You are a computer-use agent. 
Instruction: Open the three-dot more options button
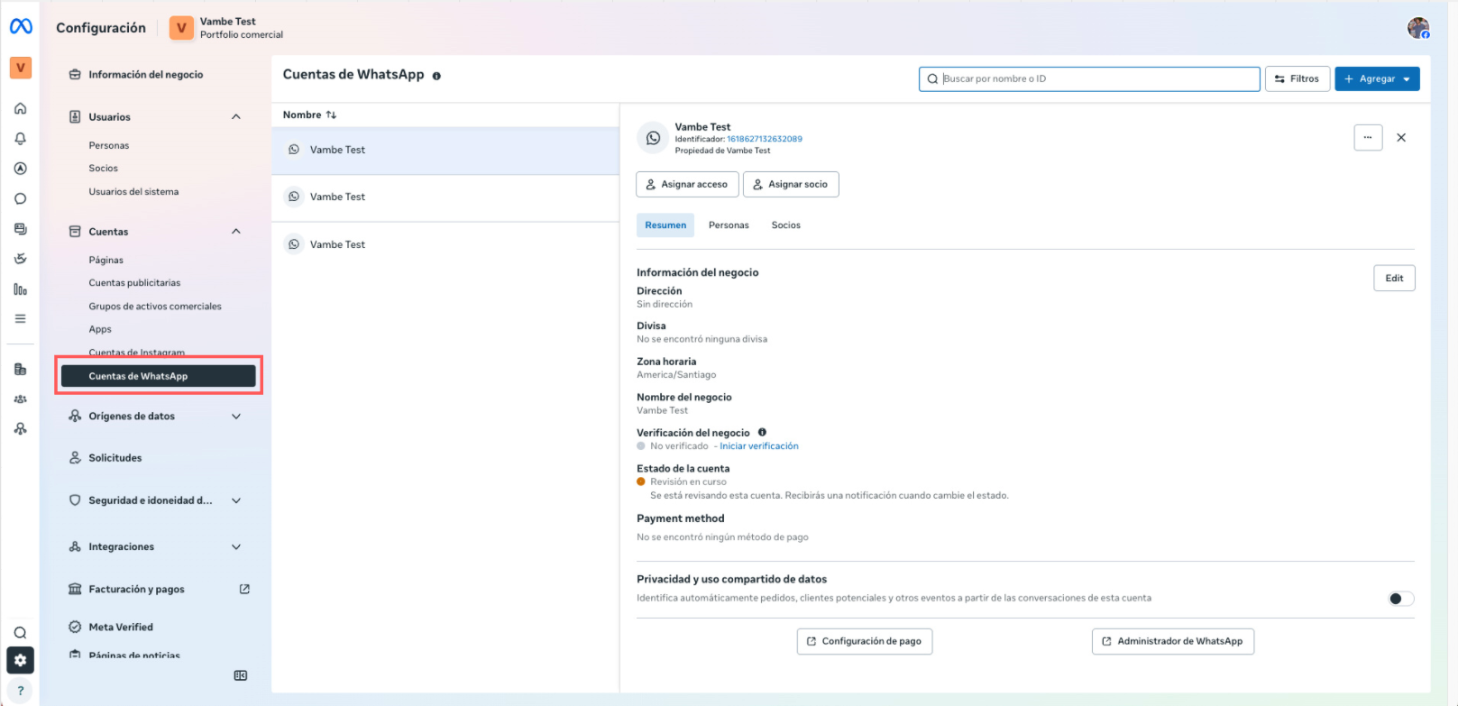point(1367,138)
